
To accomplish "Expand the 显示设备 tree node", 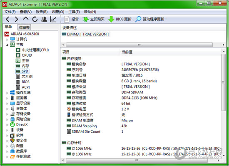I will tap(7, 104).
